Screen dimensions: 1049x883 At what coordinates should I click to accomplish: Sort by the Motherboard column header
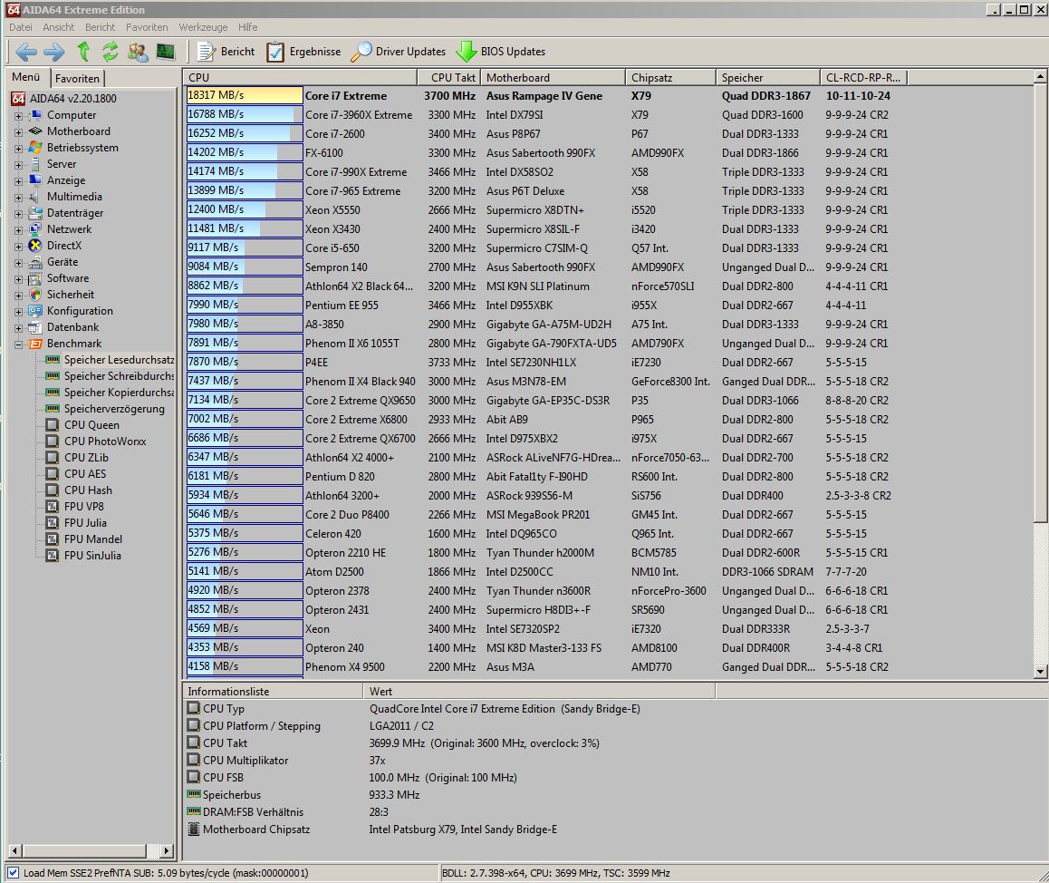point(553,78)
